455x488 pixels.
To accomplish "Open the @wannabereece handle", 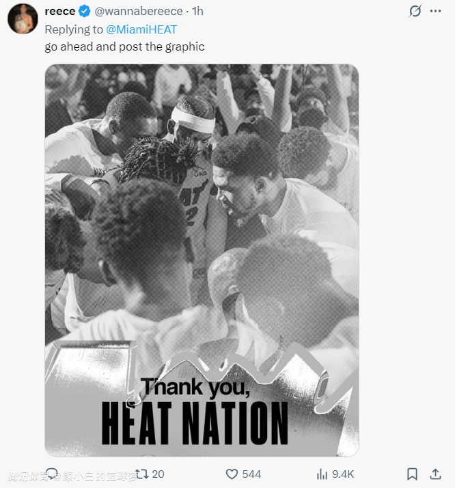I will pyautogui.click(x=139, y=12).
